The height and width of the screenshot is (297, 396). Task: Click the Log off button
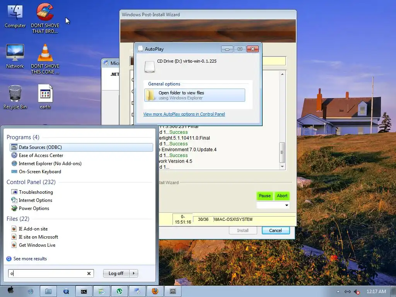pyautogui.click(x=116, y=273)
